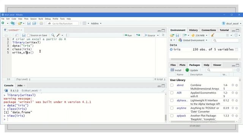243x137 pixels.
Task: Show in new window editor icon
Action: pos(17,35)
